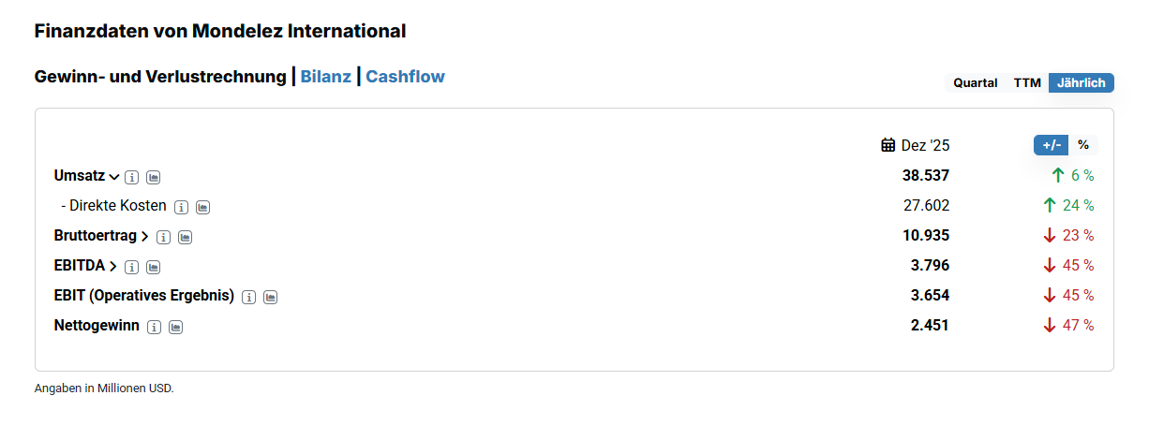
Task: Select the Quartal period view
Action: point(976,82)
